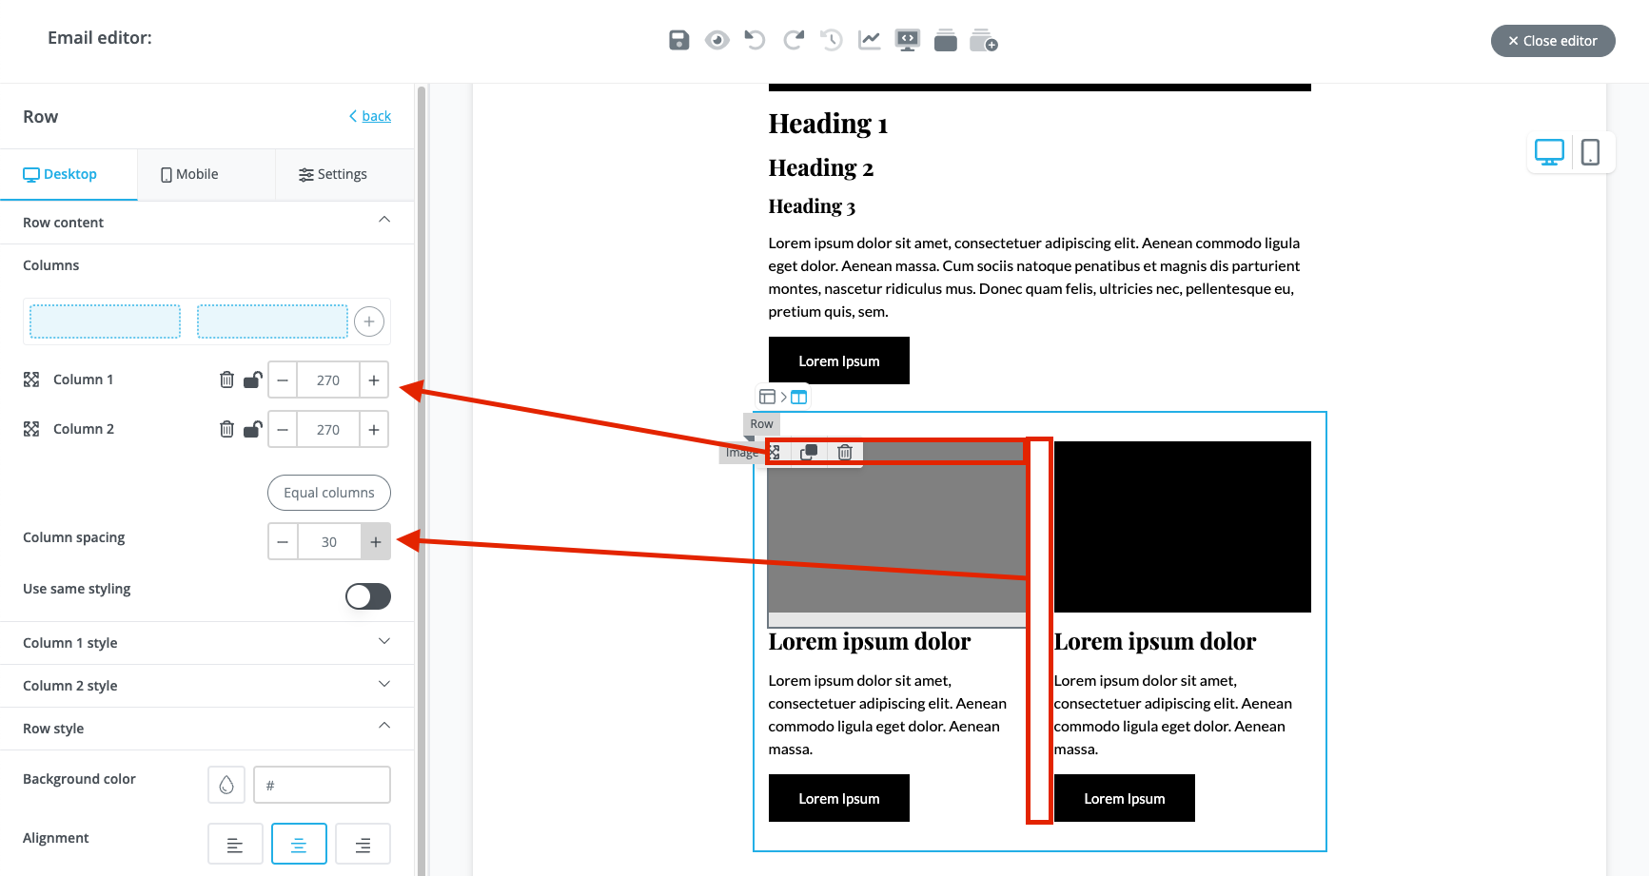Align row content to the center
The height and width of the screenshot is (876, 1649).
pyautogui.click(x=299, y=844)
